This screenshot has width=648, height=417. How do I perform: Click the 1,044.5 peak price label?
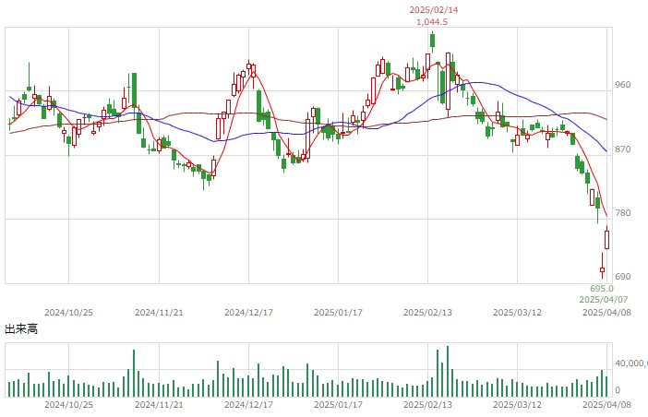432,22
